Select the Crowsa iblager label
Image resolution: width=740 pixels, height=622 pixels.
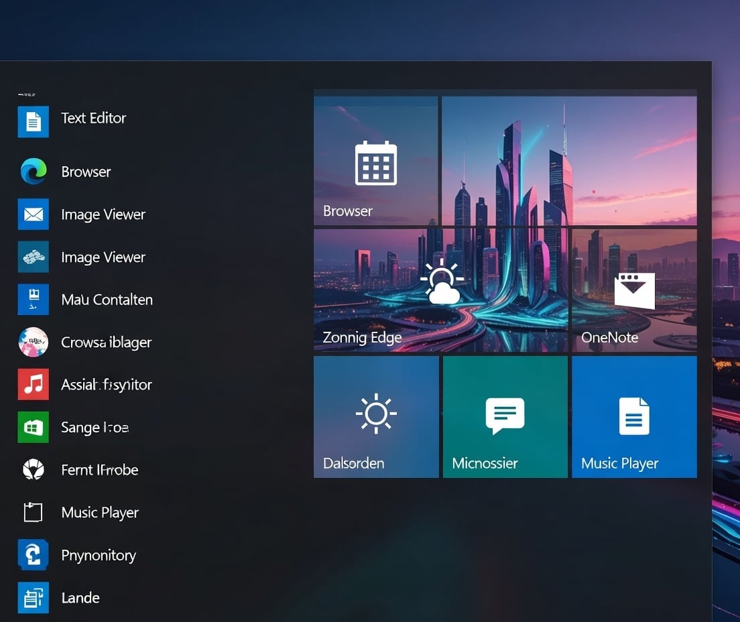coord(106,342)
